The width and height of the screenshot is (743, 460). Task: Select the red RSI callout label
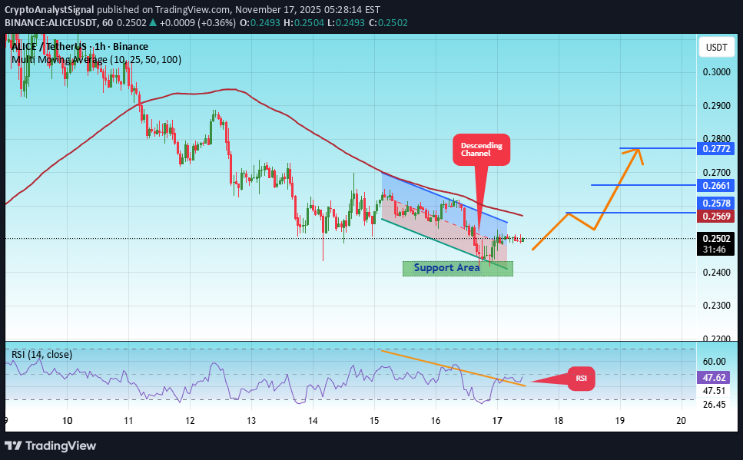pyautogui.click(x=580, y=379)
